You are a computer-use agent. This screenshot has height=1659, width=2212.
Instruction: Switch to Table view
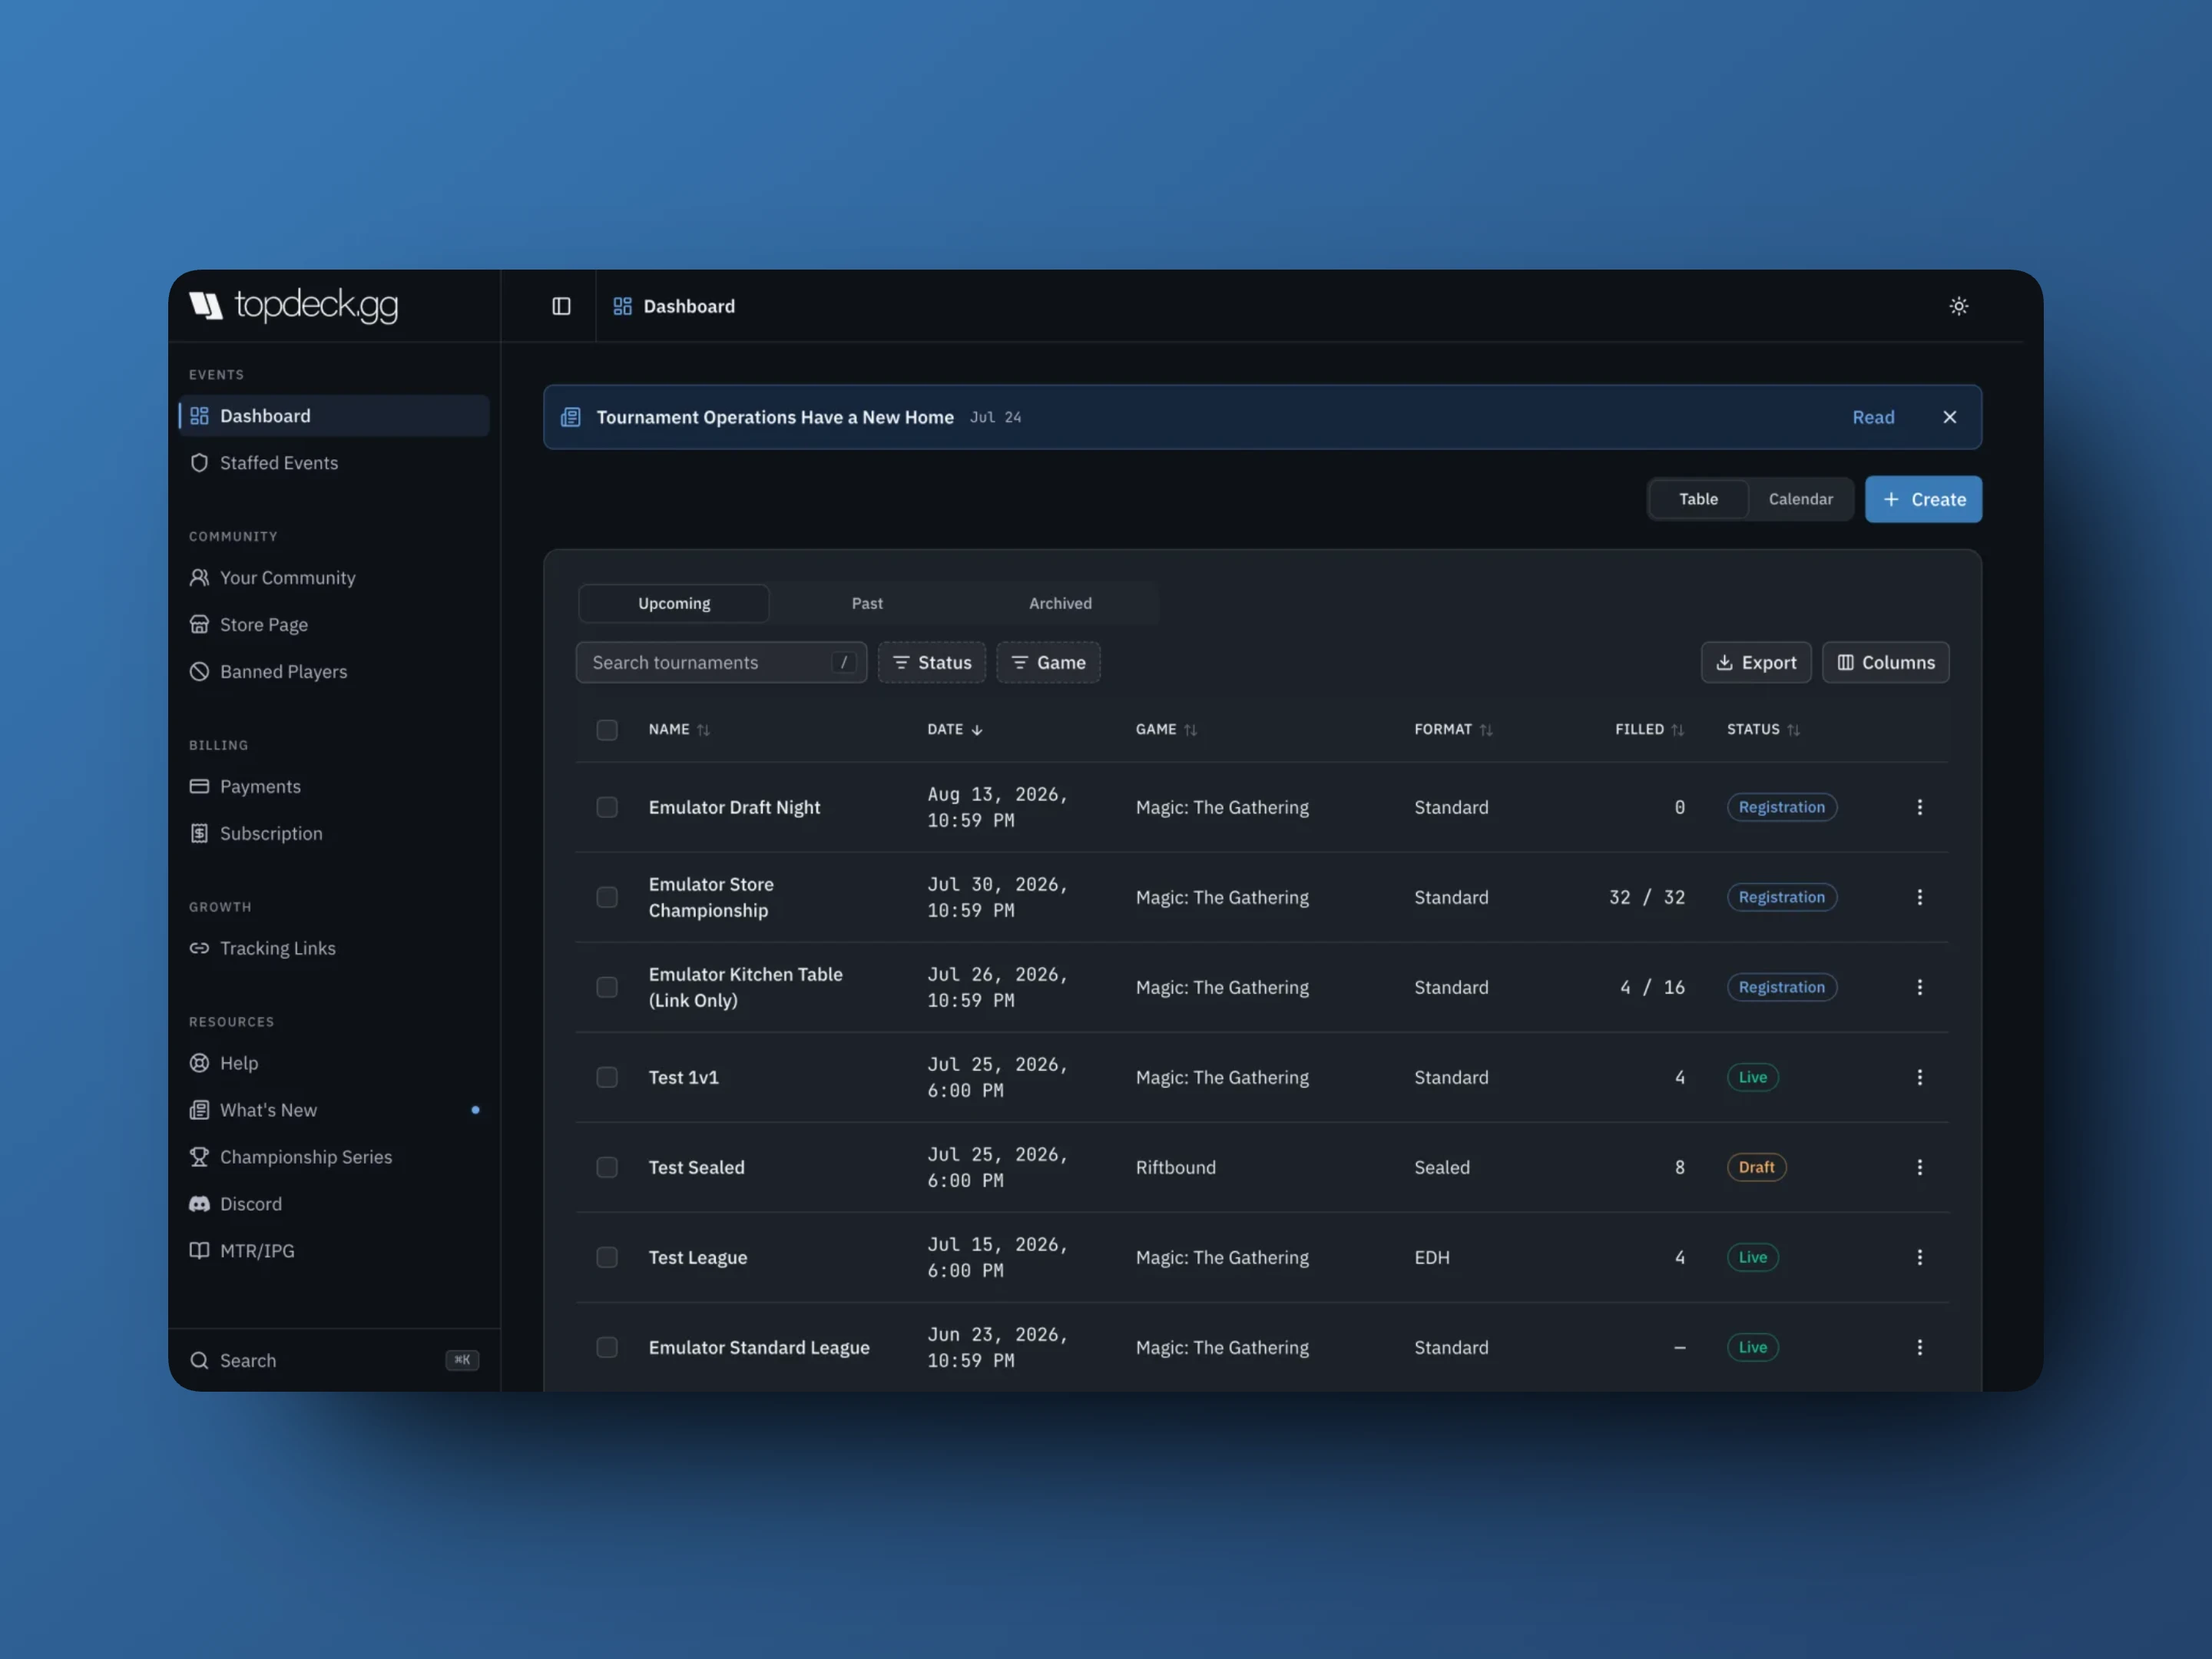(x=1698, y=499)
